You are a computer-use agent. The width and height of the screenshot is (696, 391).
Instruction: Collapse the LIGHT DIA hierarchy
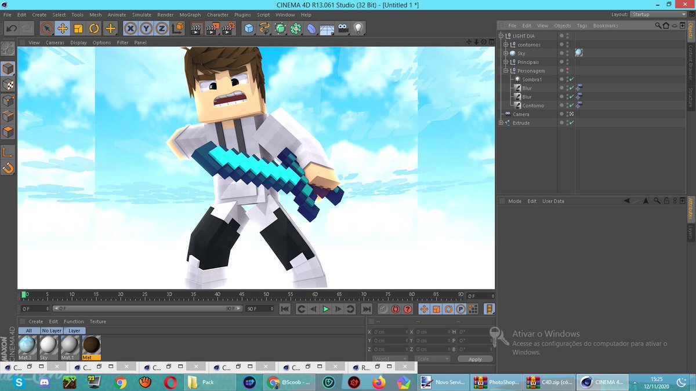501,36
